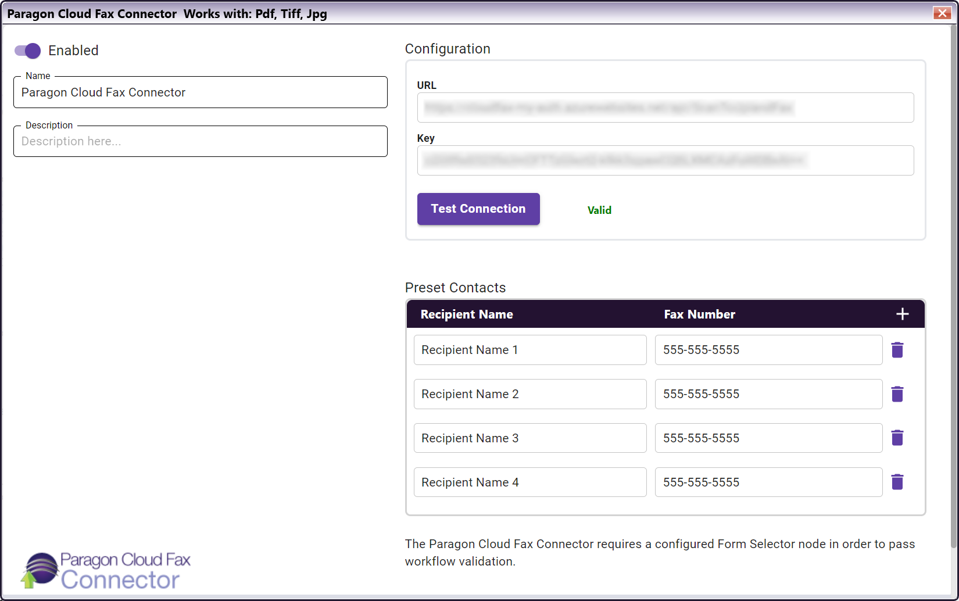Click the Fax Number column header
The image size is (959, 601).
700,314
